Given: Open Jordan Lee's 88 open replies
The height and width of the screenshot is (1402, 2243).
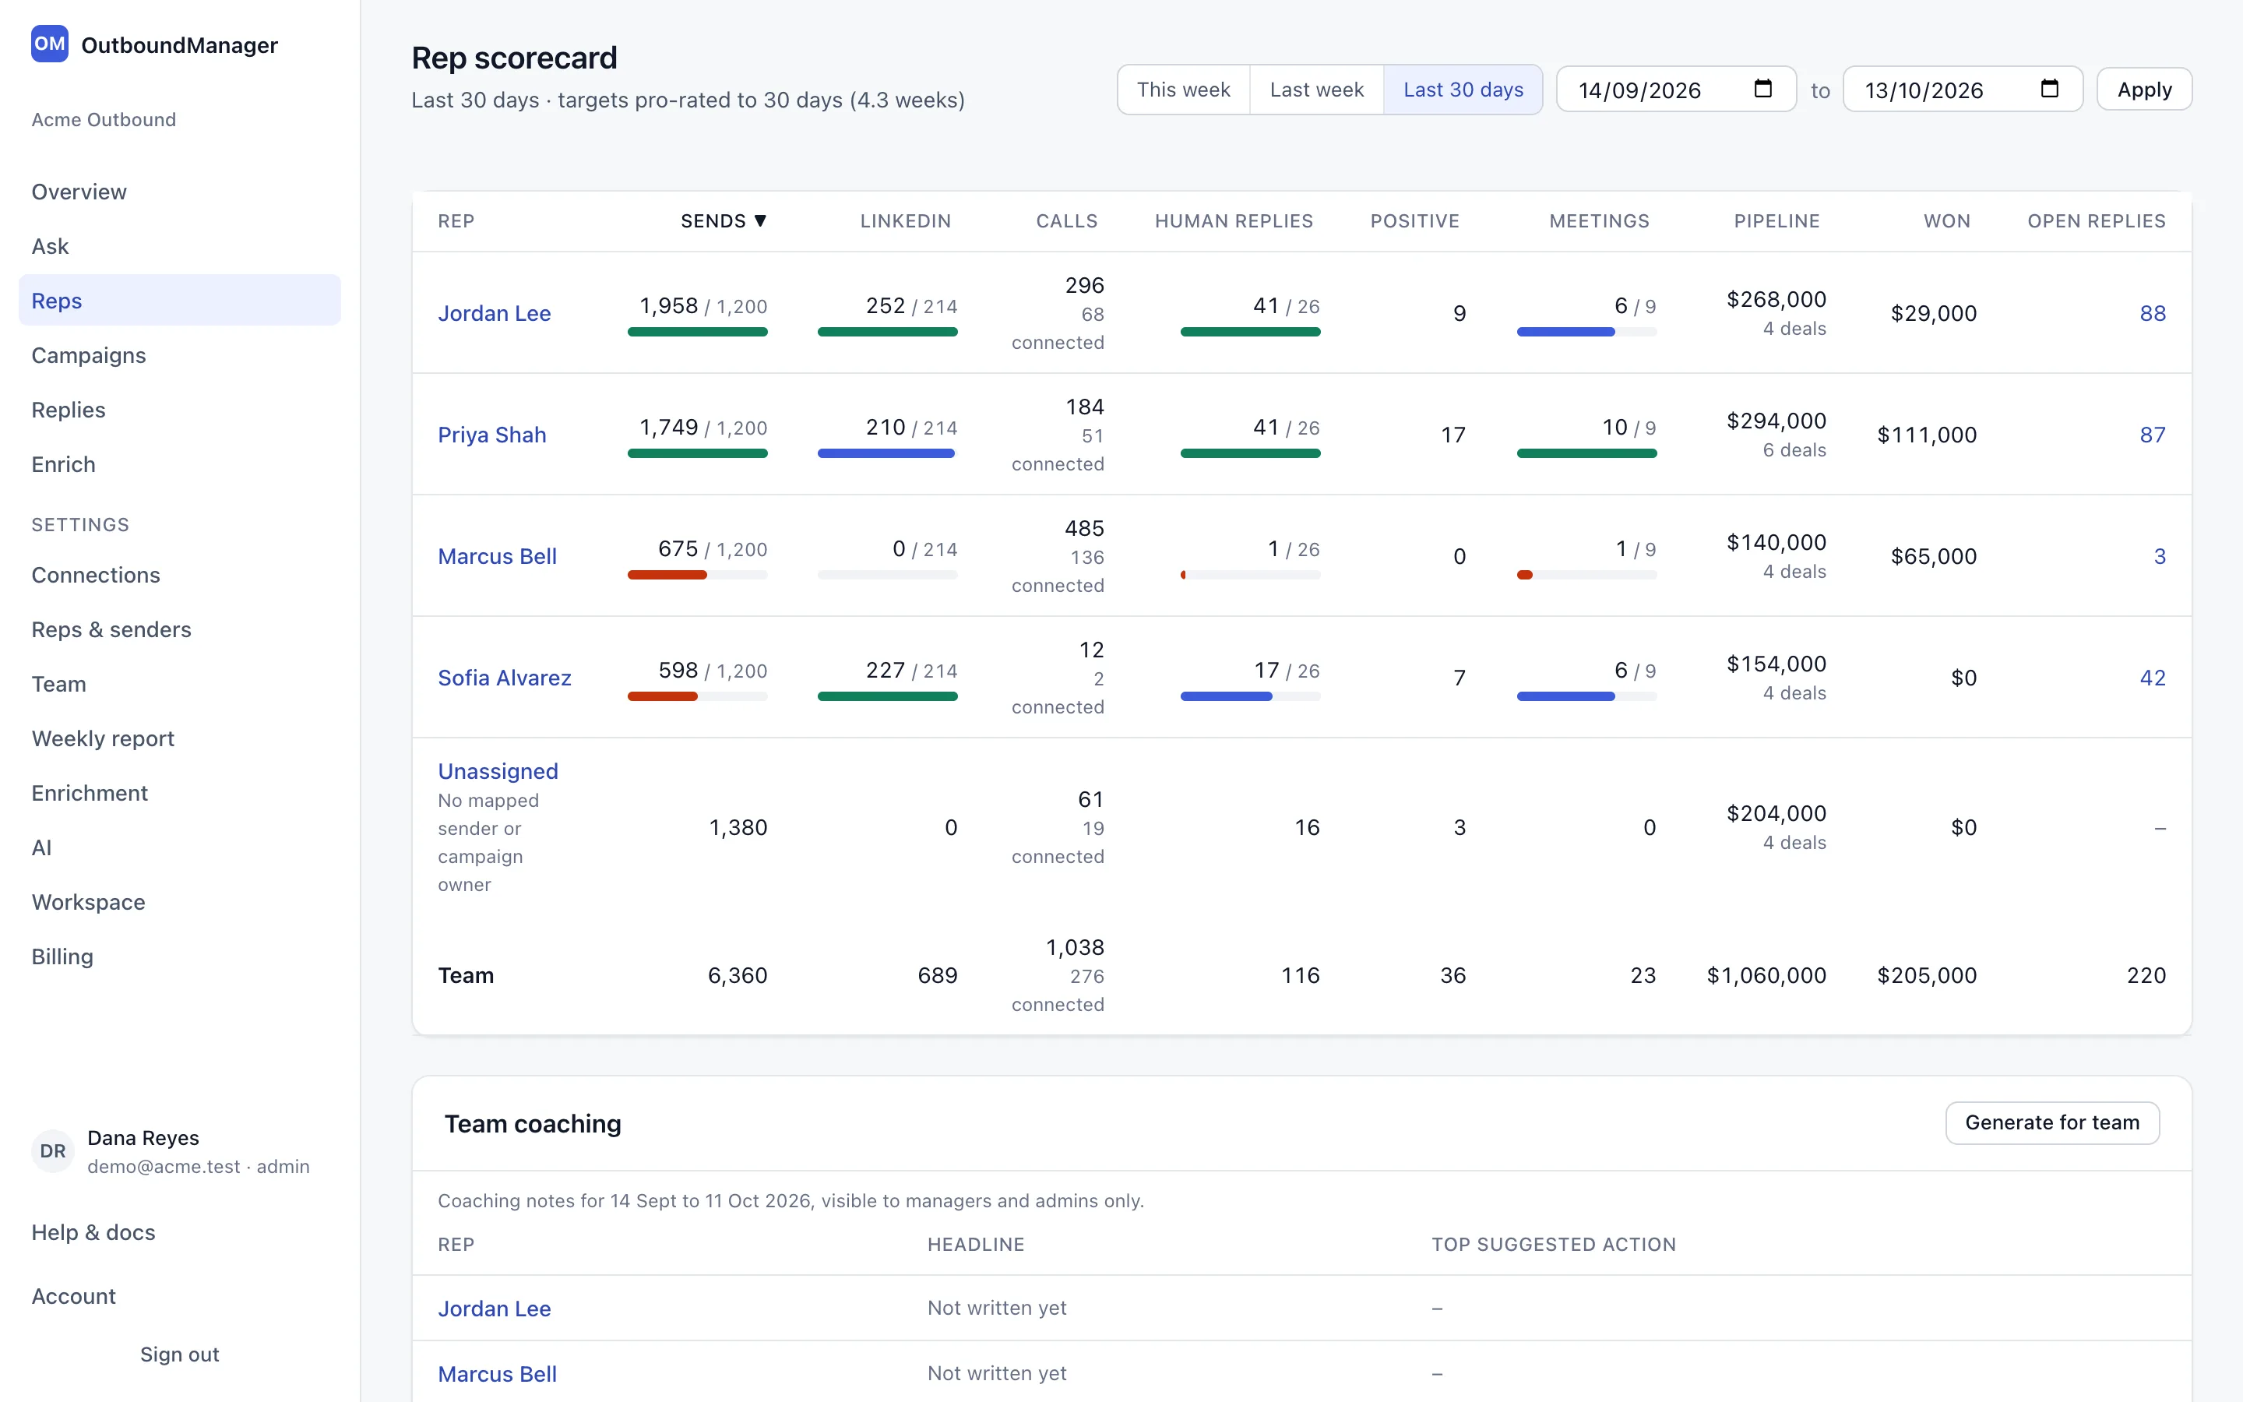Looking at the screenshot, I should pos(2152,313).
